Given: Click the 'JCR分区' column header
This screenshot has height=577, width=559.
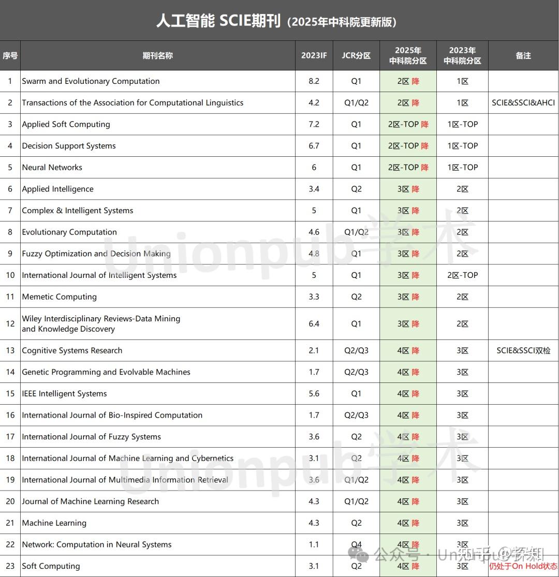Looking at the screenshot, I should coord(356,55).
